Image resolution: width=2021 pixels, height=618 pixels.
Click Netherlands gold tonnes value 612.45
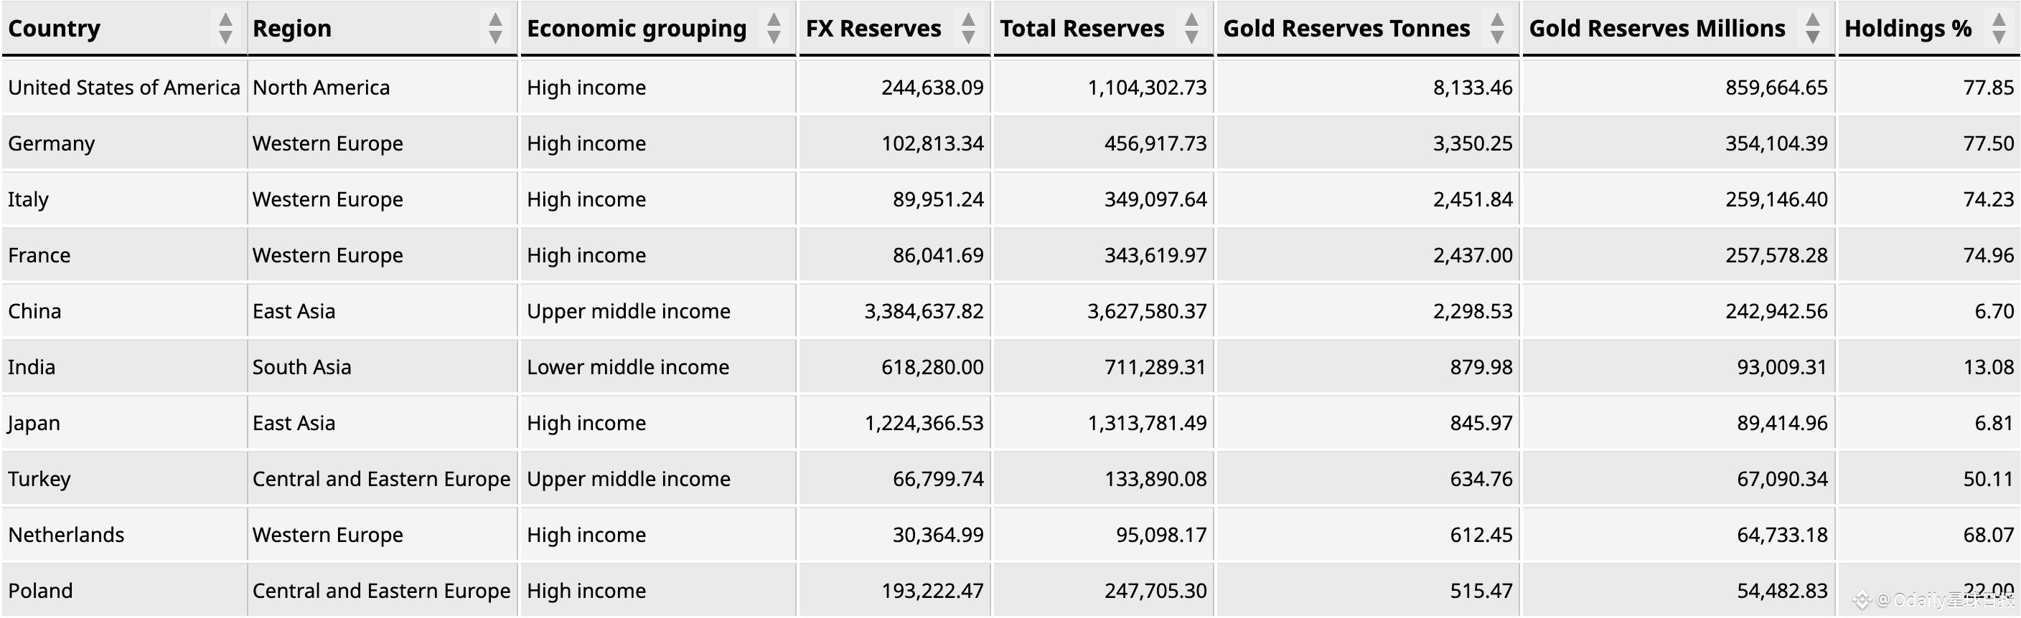1481,535
